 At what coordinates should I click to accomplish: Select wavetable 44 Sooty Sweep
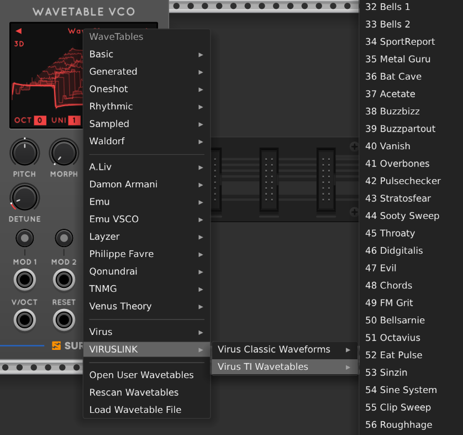pos(402,216)
